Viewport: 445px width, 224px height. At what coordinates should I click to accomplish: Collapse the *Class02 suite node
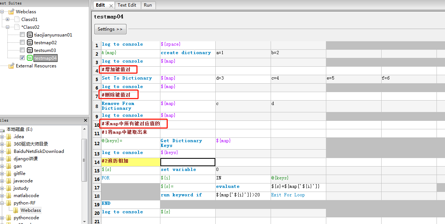point(7,27)
